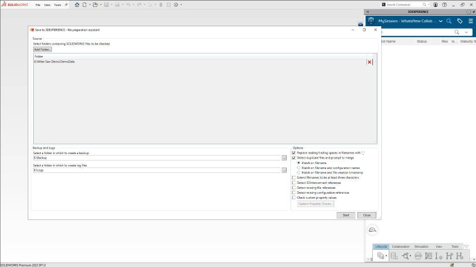
Task: Open the Open-file dropdown arrow
Action: 101,5
